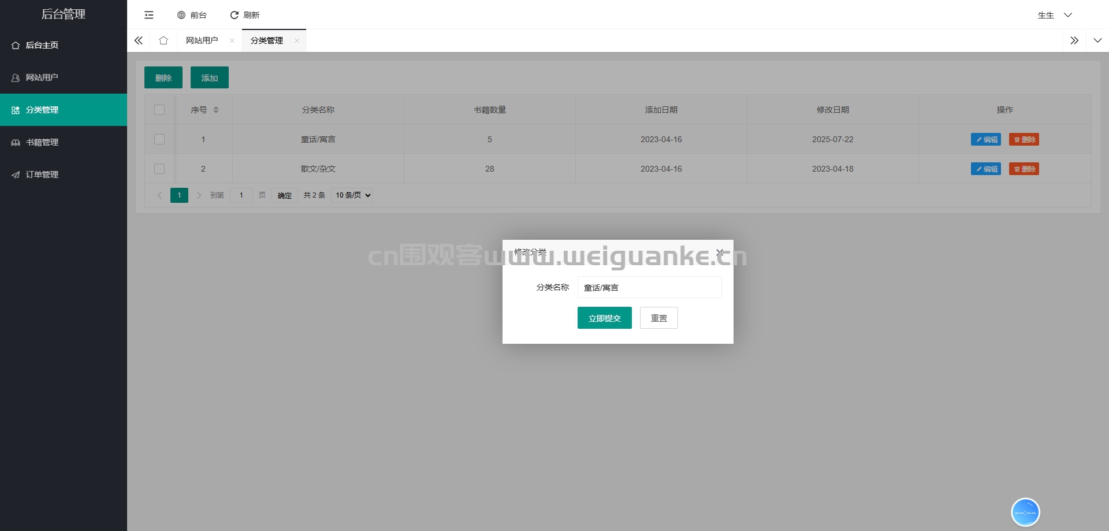Click the blue floating circle widget
This screenshot has width=1109, height=531.
[x=1026, y=512]
